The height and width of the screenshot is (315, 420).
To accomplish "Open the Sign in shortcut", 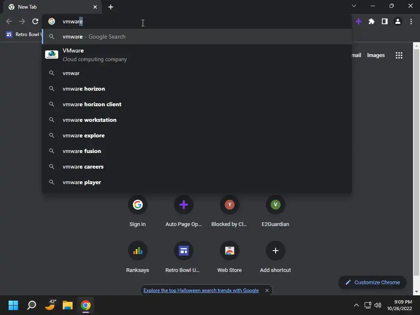I will click(138, 211).
